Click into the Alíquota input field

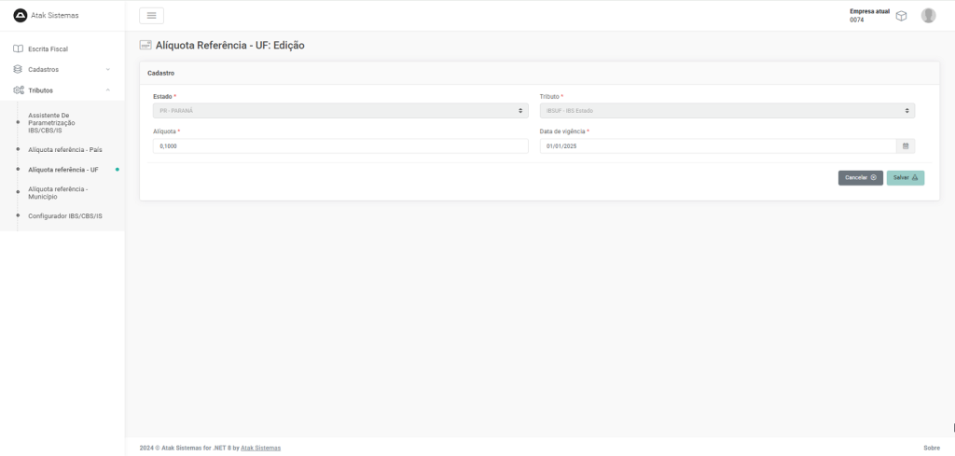click(340, 145)
